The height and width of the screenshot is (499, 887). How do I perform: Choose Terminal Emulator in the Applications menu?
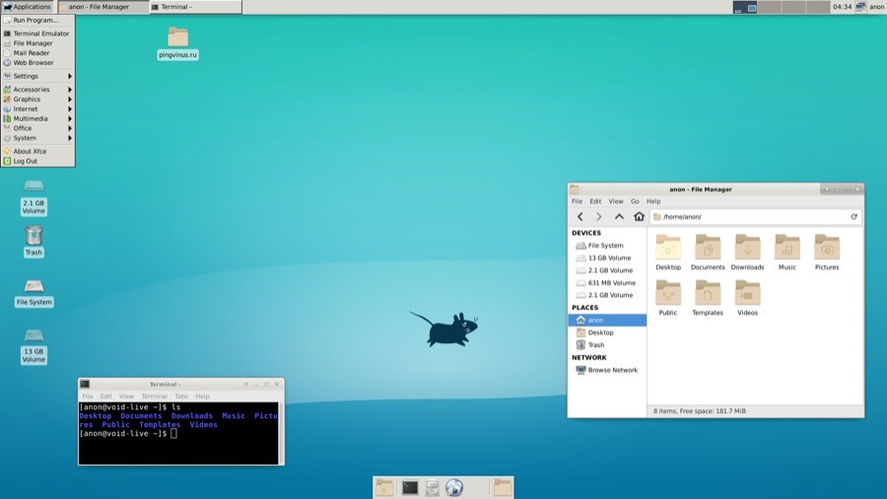37,34
